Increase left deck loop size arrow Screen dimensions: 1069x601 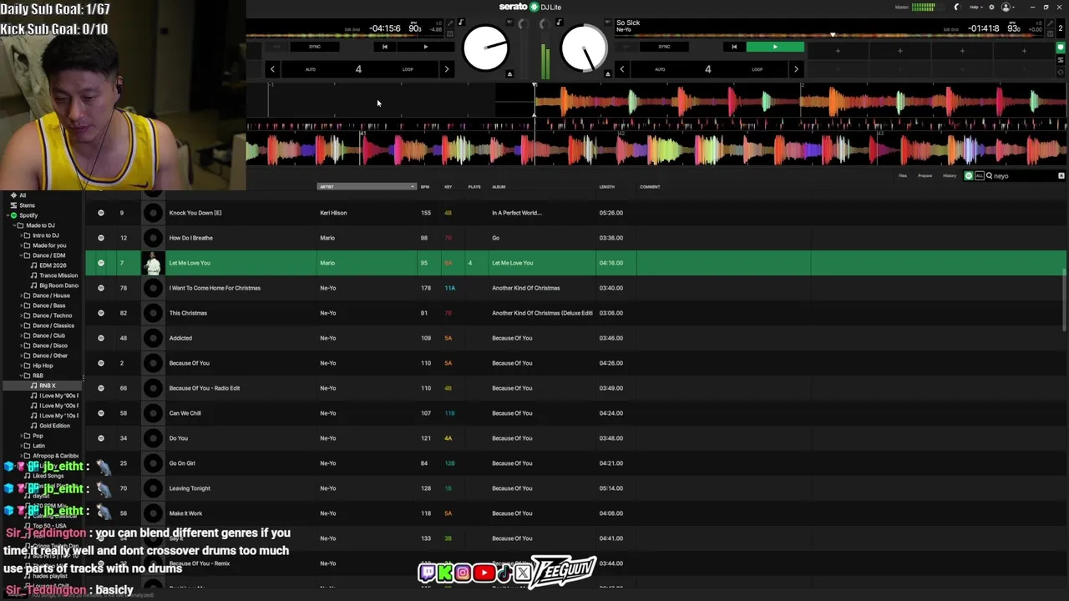[447, 69]
